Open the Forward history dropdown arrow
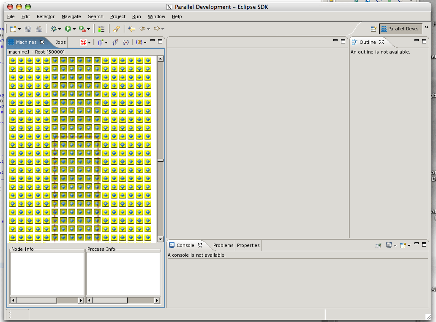 pyautogui.click(x=163, y=29)
